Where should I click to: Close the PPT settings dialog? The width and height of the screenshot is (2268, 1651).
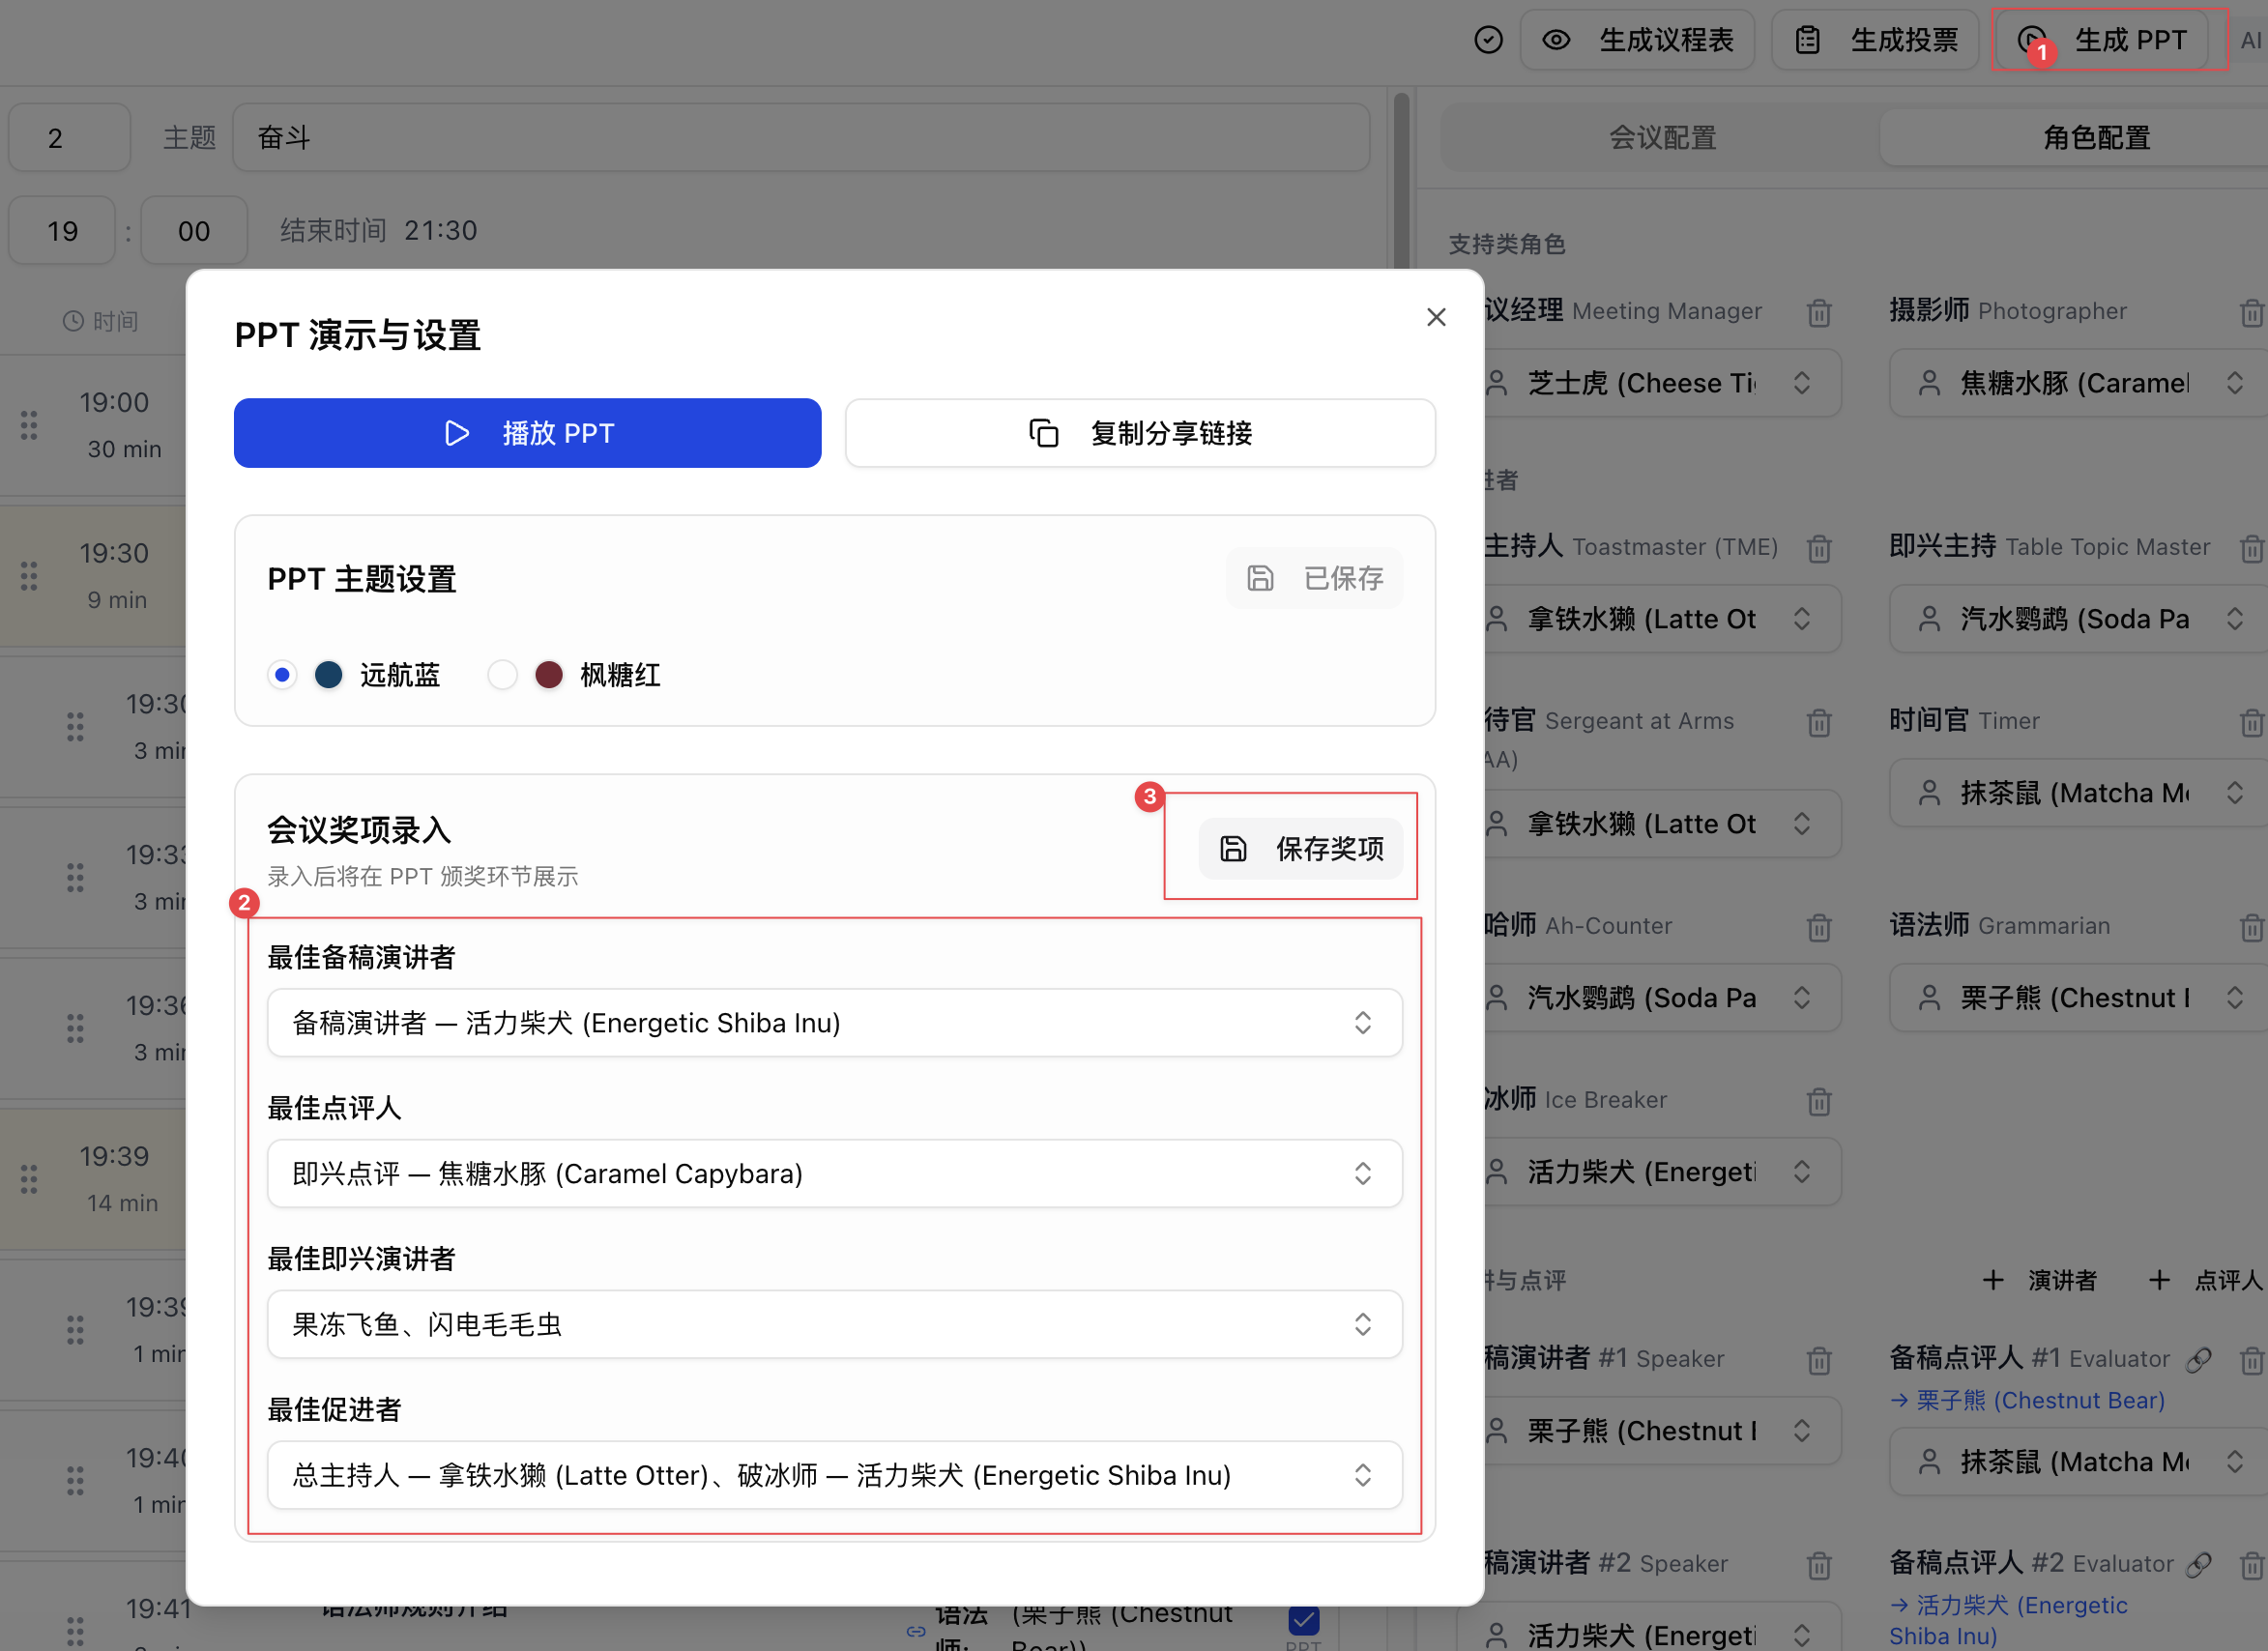(1436, 317)
